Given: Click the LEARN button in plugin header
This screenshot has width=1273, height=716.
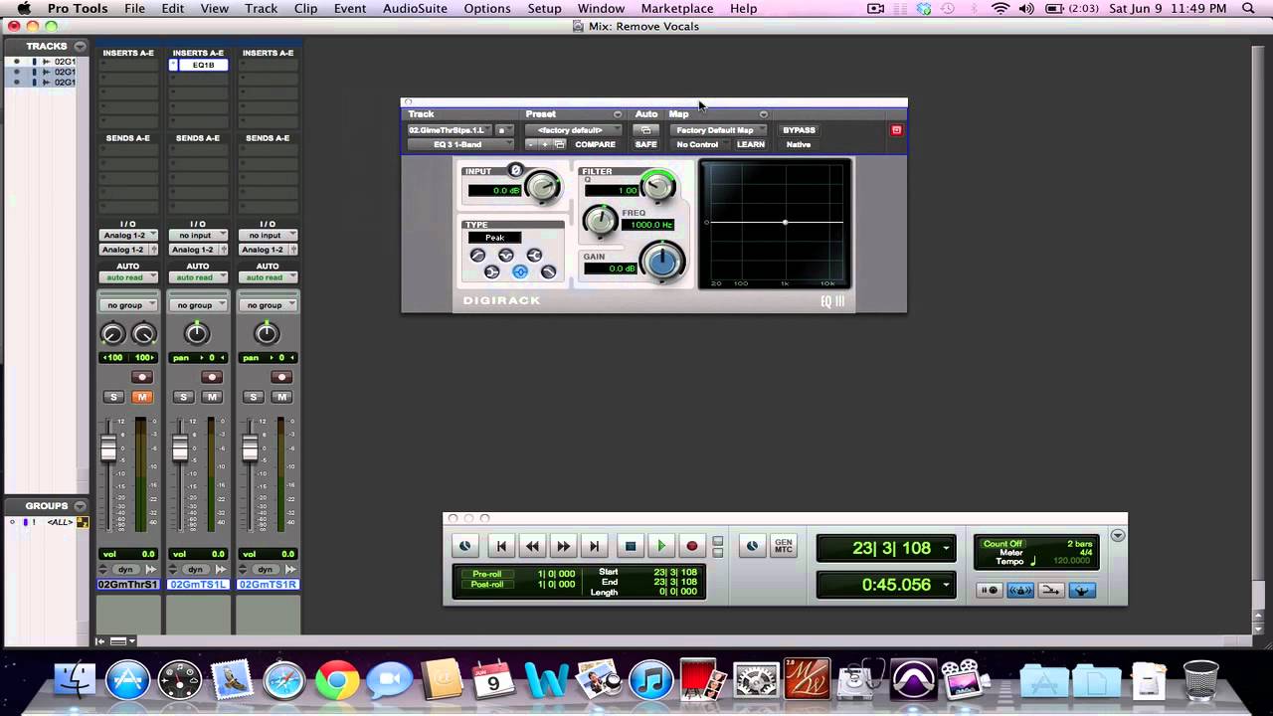Looking at the screenshot, I should tap(751, 144).
